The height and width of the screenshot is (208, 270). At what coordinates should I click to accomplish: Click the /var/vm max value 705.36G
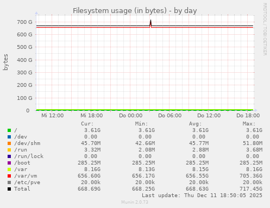click(251, 176)
